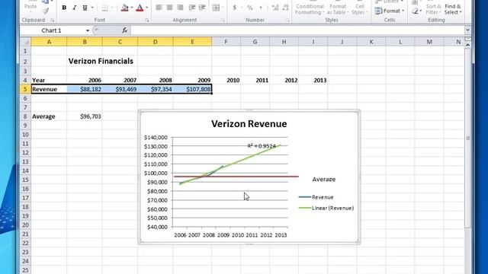Open Conditional Formatting menu
The image size is (488, 274).
point(310,8)
